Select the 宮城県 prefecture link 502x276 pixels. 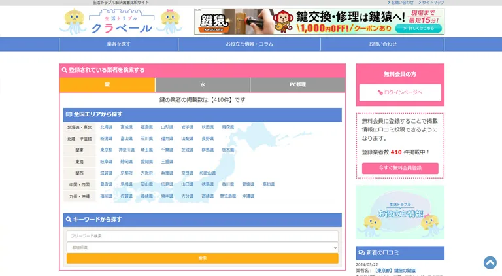point(126,127)
